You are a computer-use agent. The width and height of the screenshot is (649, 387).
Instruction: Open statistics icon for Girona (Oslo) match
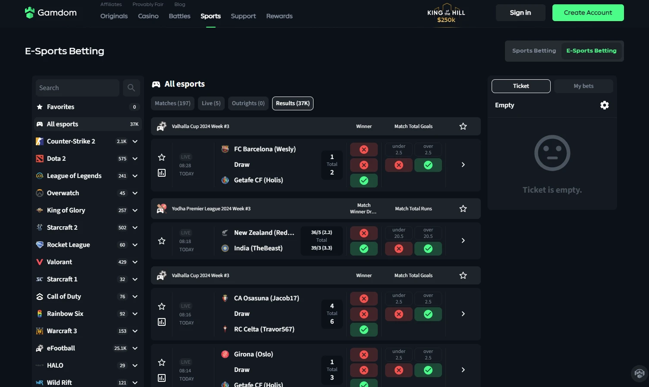162,378
